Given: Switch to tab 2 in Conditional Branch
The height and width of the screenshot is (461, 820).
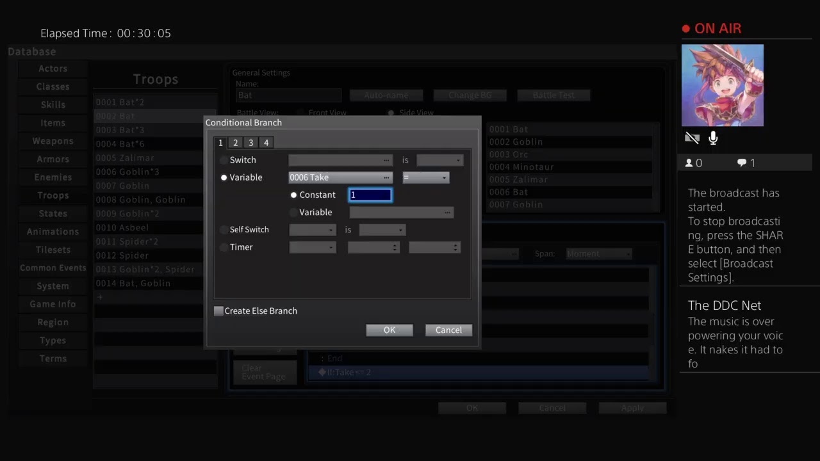Looking at the screenshot, I should [235, 143].
